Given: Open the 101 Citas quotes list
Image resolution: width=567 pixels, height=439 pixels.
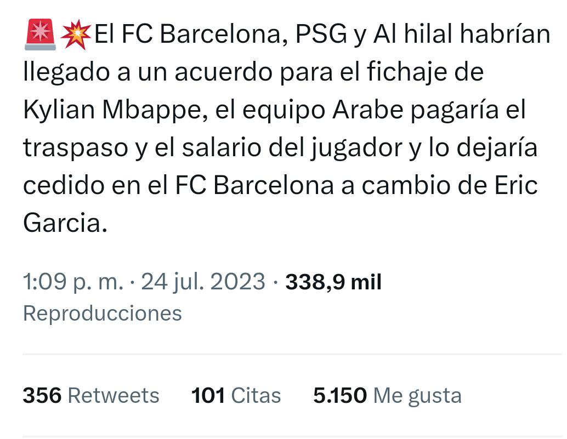Looking at the screenshot, I should click(236, 395).
